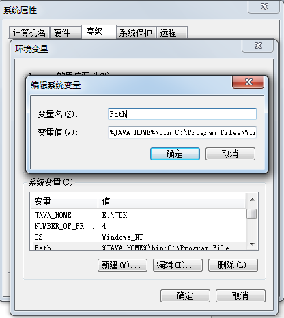
Task: Close the 系统属性 window
Action: pyautogui.click(x=264, y=7)
